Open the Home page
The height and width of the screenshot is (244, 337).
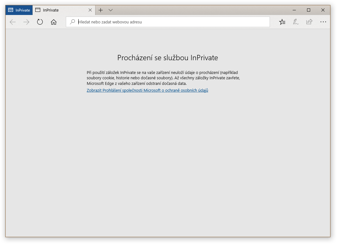click(54, 22)
